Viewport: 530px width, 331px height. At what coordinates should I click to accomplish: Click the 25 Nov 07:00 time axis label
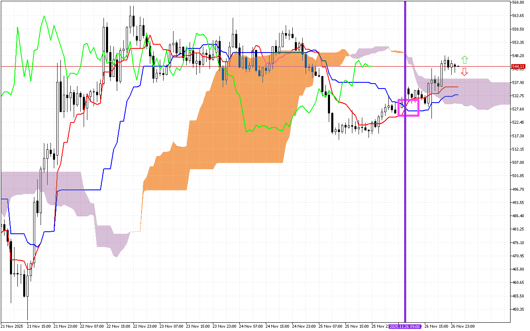[330, 326]
